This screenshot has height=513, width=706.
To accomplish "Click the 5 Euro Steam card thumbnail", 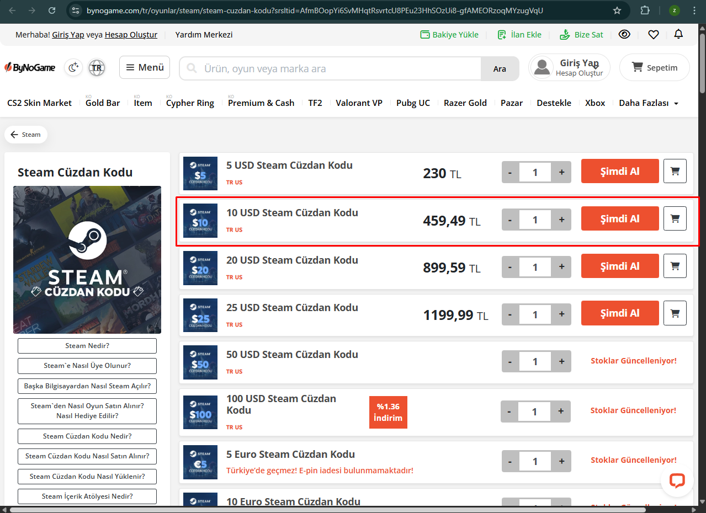I will (200, 462).
